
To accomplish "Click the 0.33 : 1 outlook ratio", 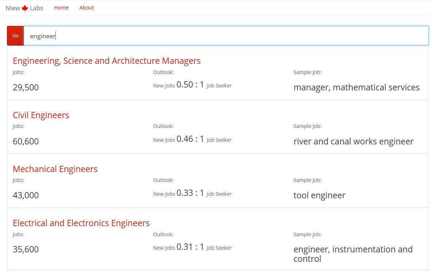I will coord(190,193).
